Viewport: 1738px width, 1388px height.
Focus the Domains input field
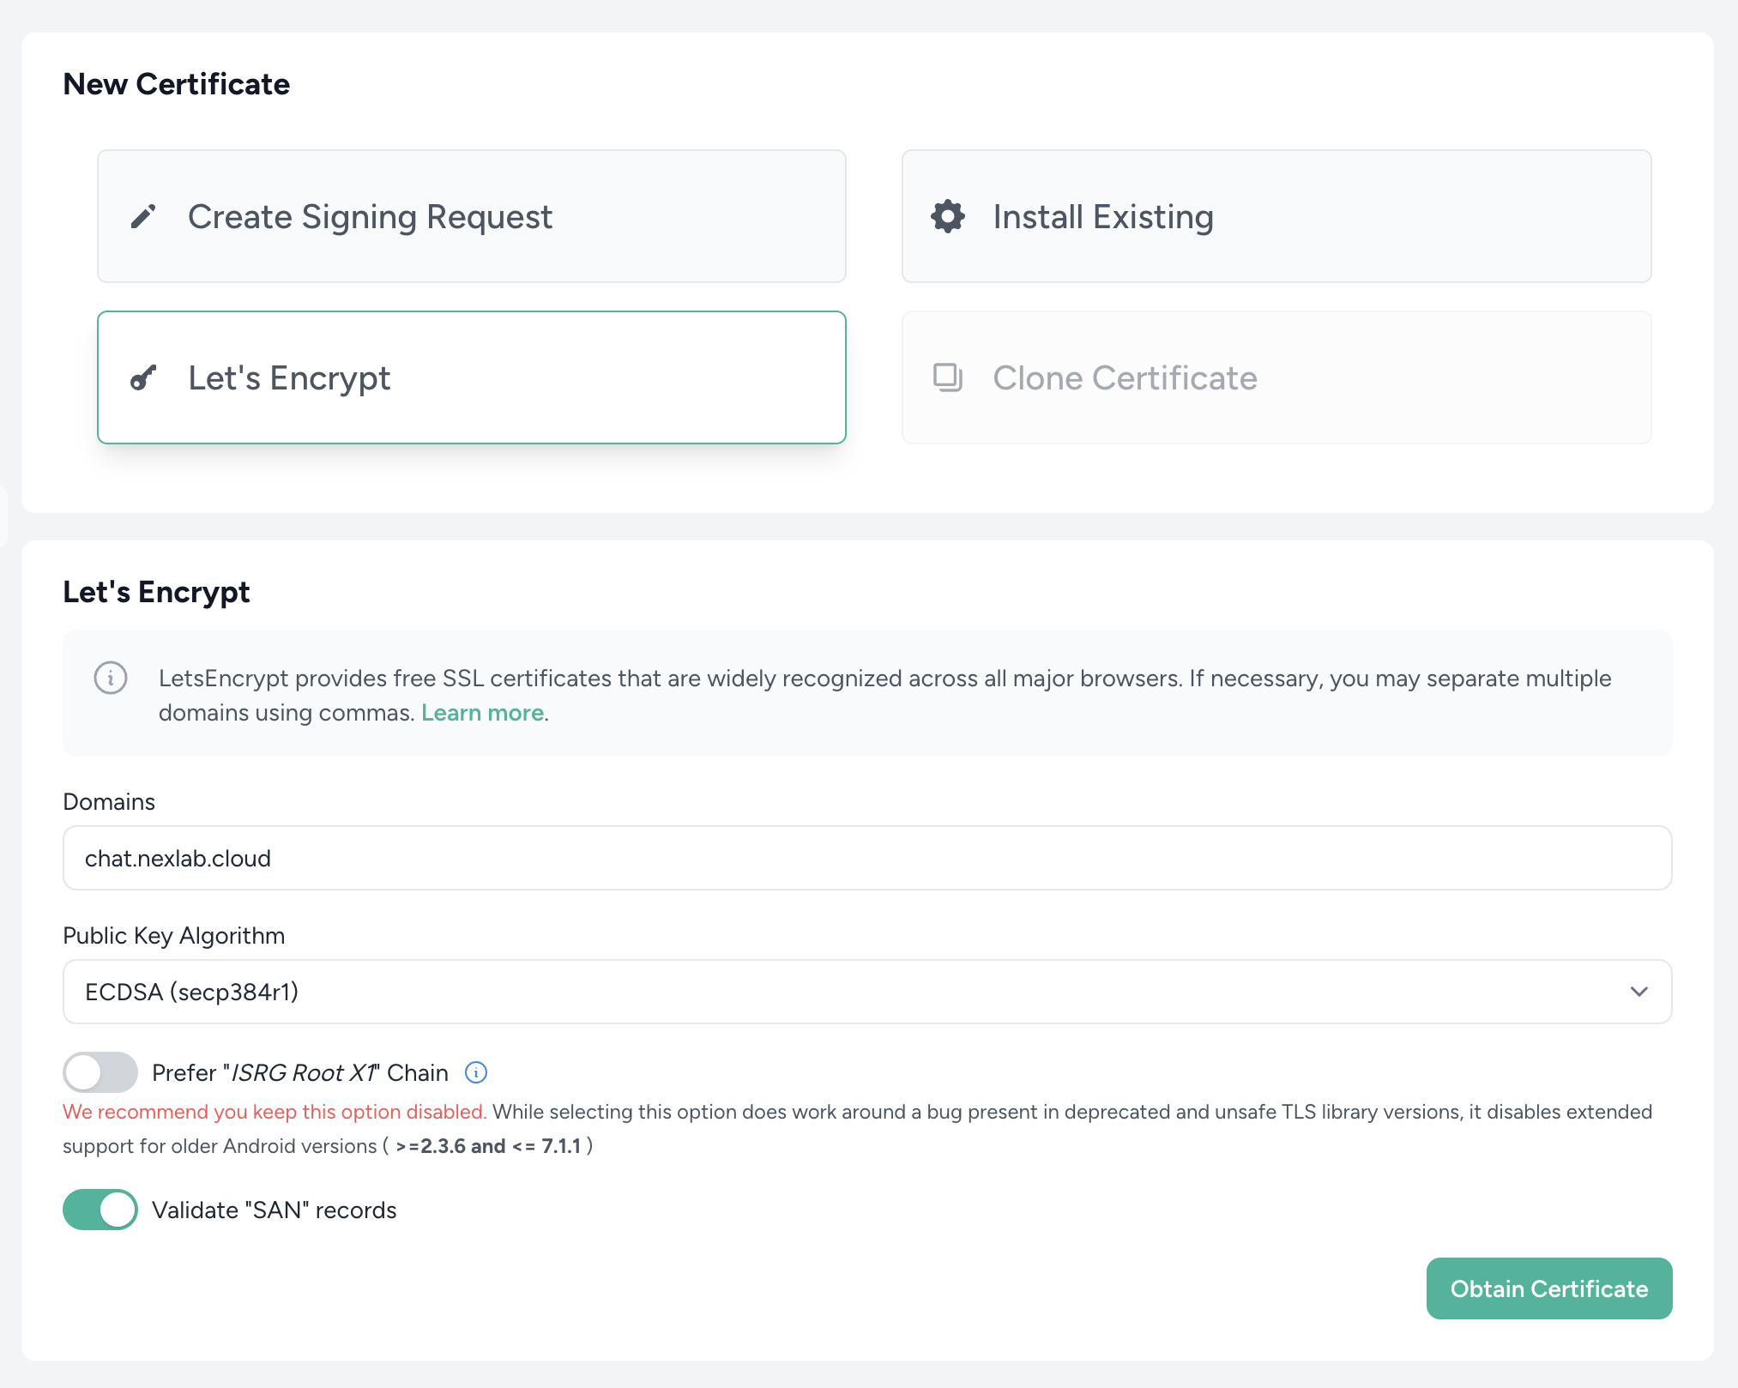pyautogui.click(x=867, y=858)
